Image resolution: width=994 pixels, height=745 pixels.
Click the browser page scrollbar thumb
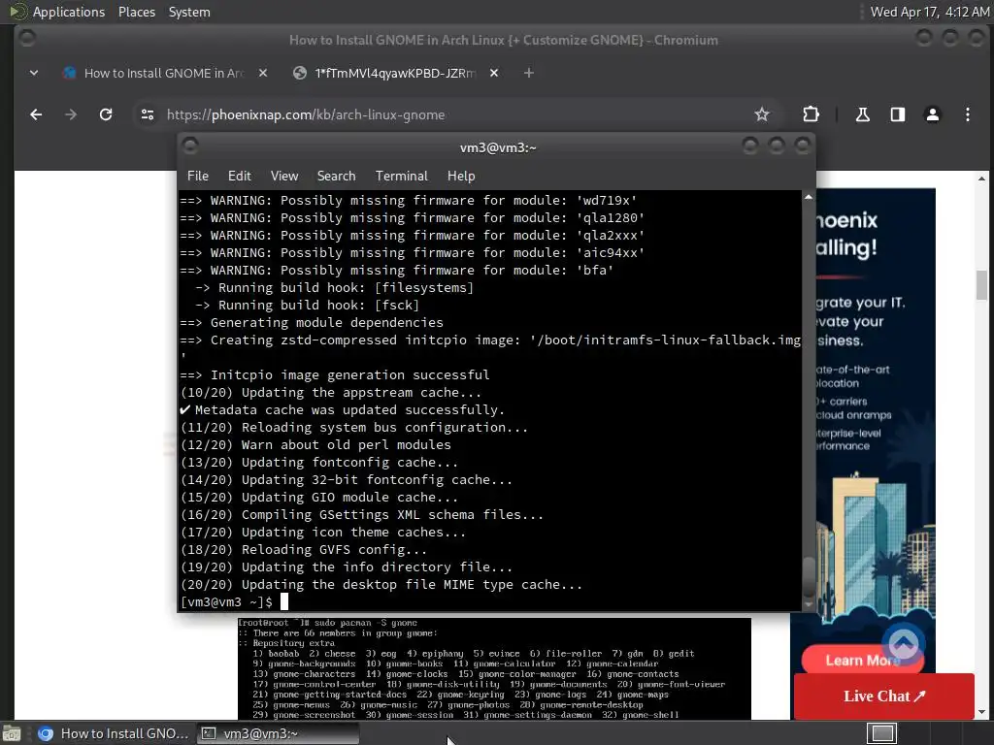point(981,284)
